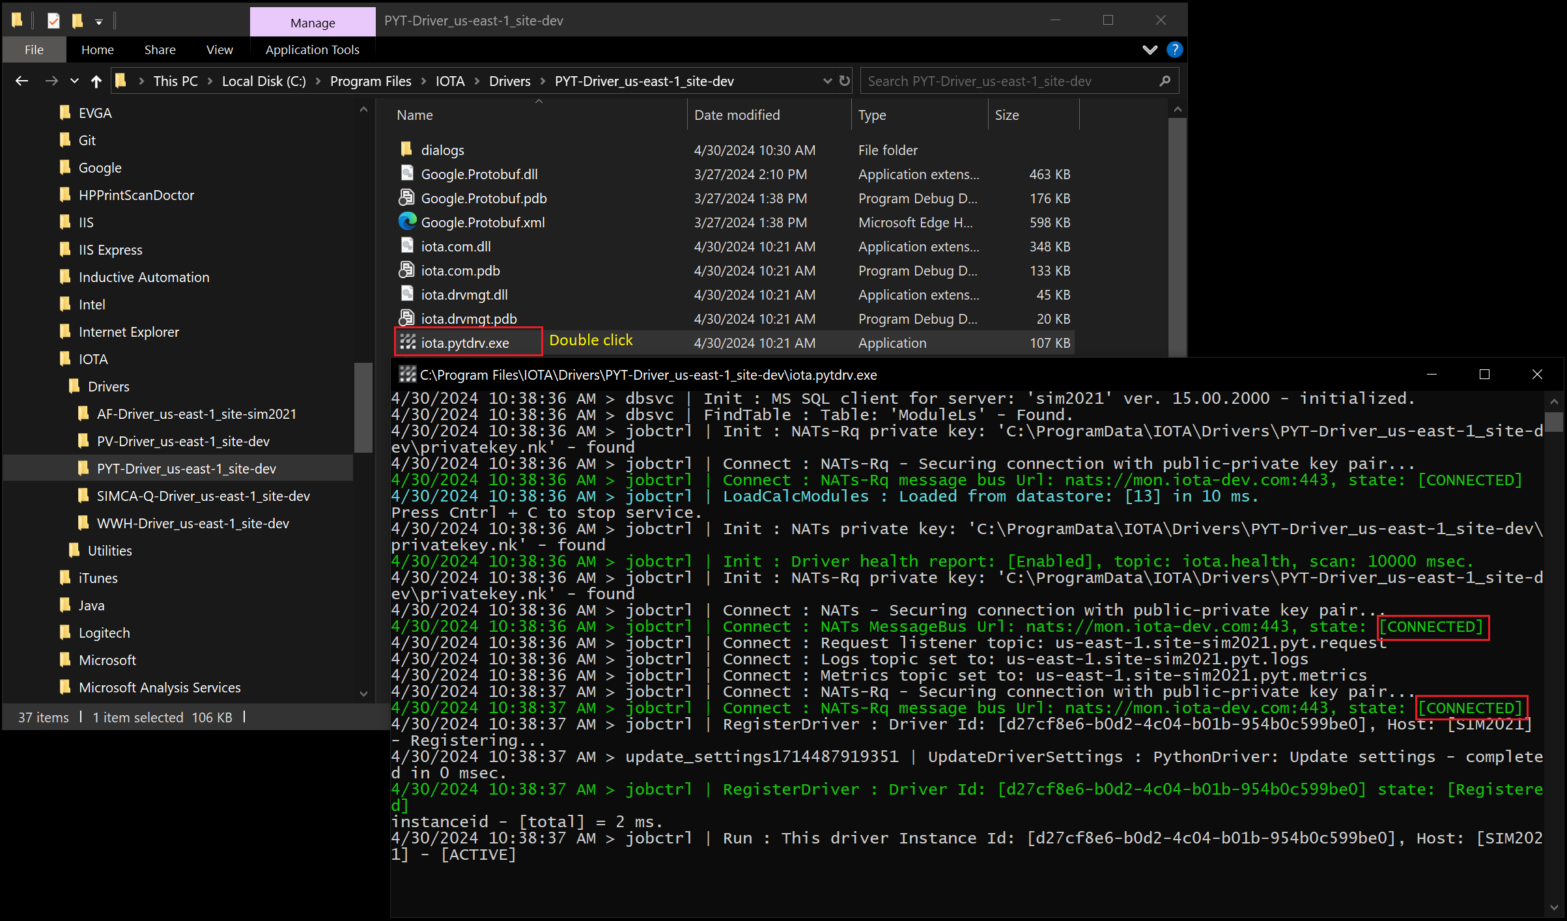
Task: Open the File menu in Explorer
Action: tap(34, 50)
